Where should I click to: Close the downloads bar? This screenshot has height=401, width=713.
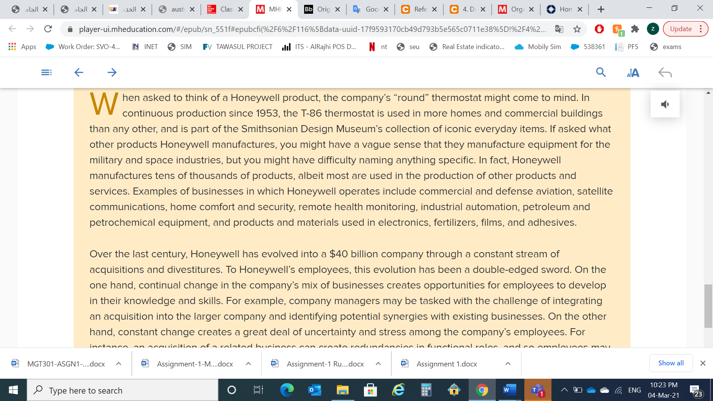(703, 363)
